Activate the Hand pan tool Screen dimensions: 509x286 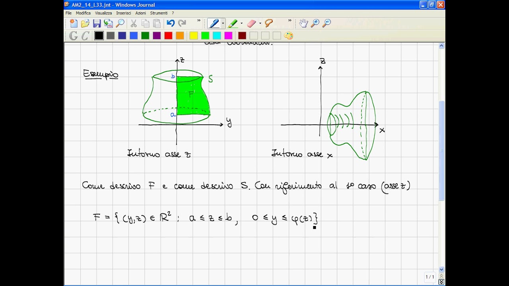[x=303, y=23]
